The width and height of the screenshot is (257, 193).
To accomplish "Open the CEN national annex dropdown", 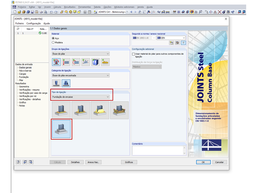I will 171,38.
